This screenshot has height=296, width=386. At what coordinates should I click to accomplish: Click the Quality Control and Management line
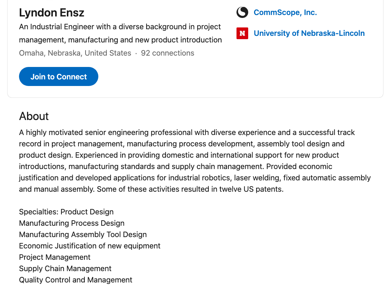tap(76, 280)
